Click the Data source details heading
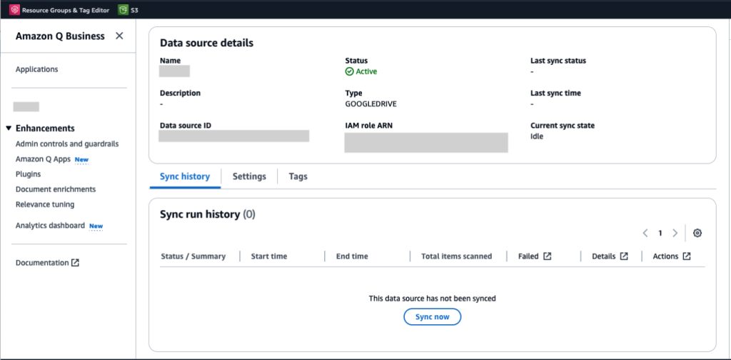 [206, 43]
